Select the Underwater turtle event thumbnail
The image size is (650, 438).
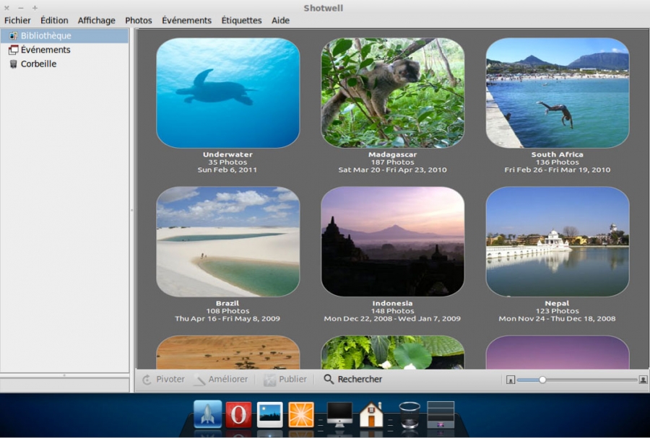[227, 93]
